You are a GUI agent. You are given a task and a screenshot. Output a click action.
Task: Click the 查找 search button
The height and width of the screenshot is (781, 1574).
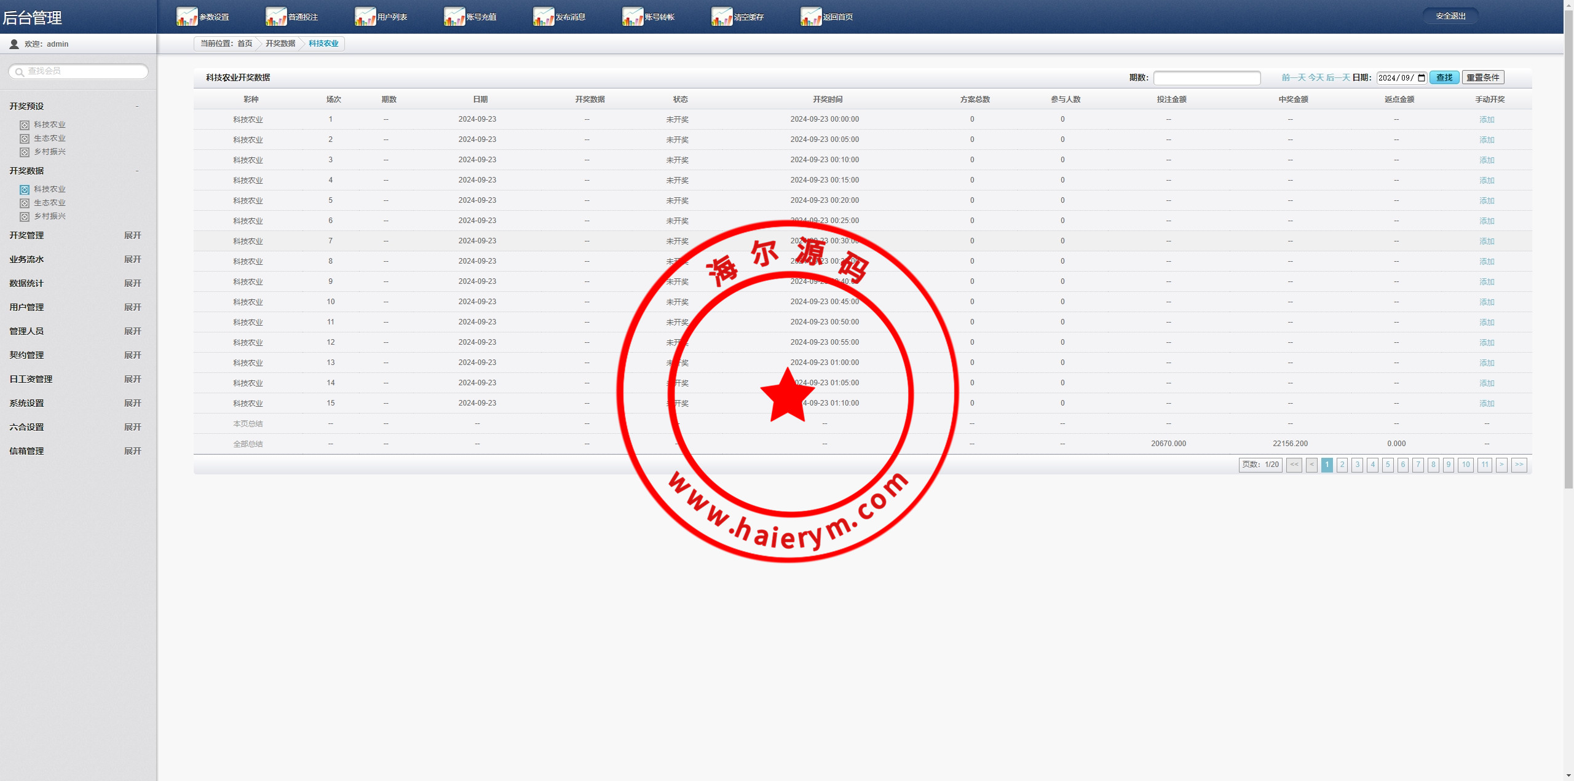tap(1444, 78)
